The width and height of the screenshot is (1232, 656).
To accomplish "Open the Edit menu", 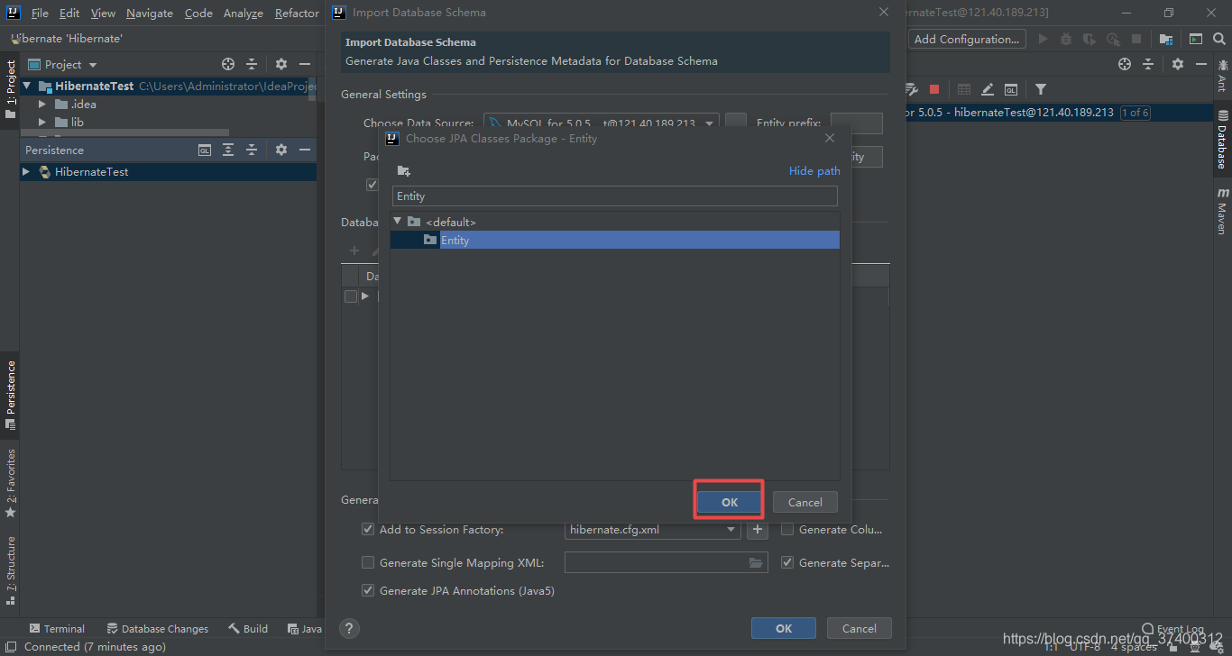I will coord(69,14).
